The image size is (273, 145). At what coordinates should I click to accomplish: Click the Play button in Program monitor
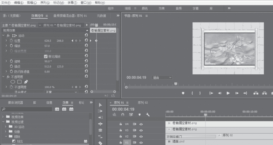(228, 93)
